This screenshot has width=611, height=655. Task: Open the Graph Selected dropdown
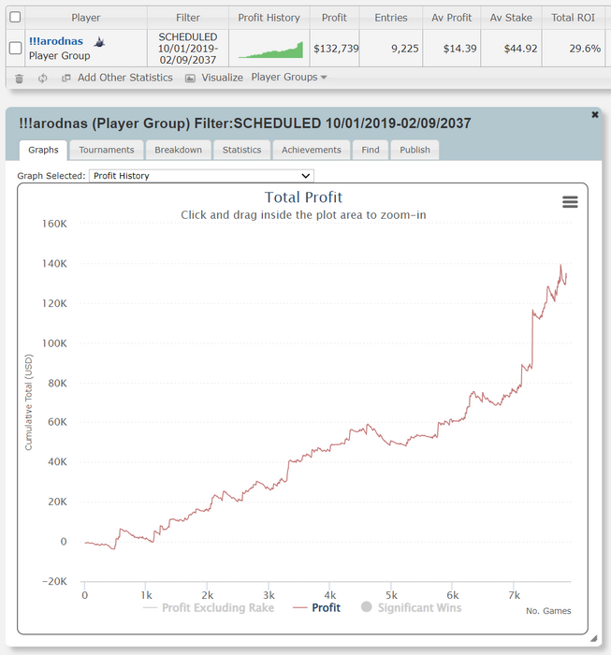click(x=201, y=176)
